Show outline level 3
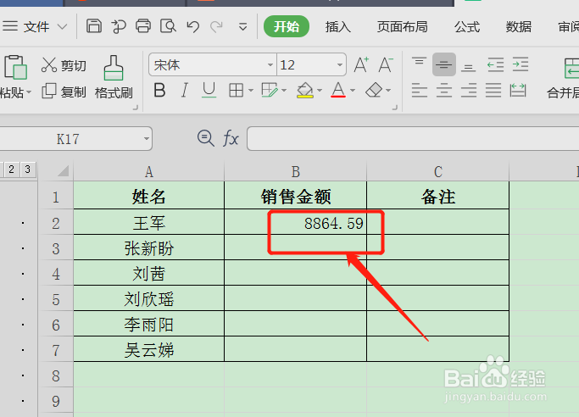The image size is (579, 417). [x=27, y=170]
